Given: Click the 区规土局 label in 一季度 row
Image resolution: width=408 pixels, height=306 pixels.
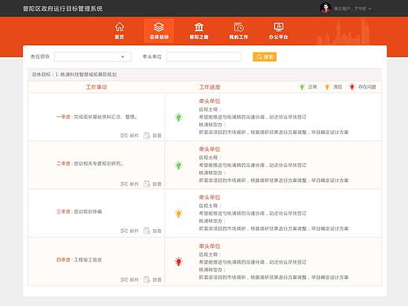Looking at the screenshot, I should pyautogui.click(x=210, y=109).
